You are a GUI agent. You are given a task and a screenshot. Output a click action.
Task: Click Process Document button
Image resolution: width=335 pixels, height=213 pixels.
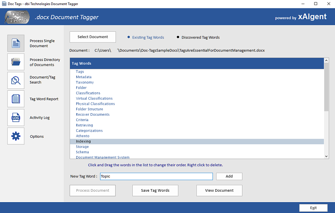coord(93,190)
